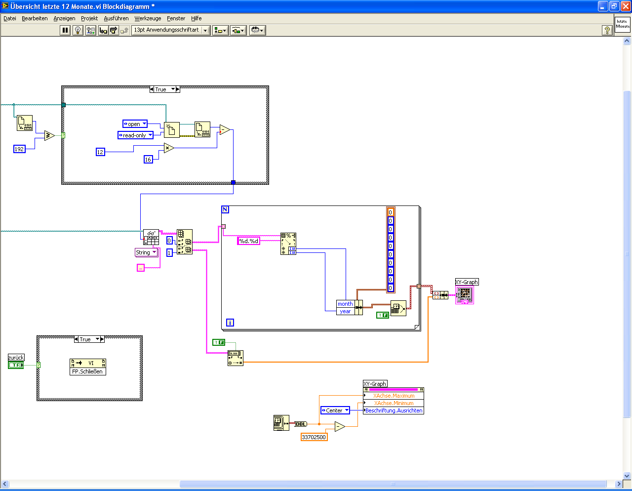Click the Step Out toolbar button

pyautogui.click(x=124, y=30)
